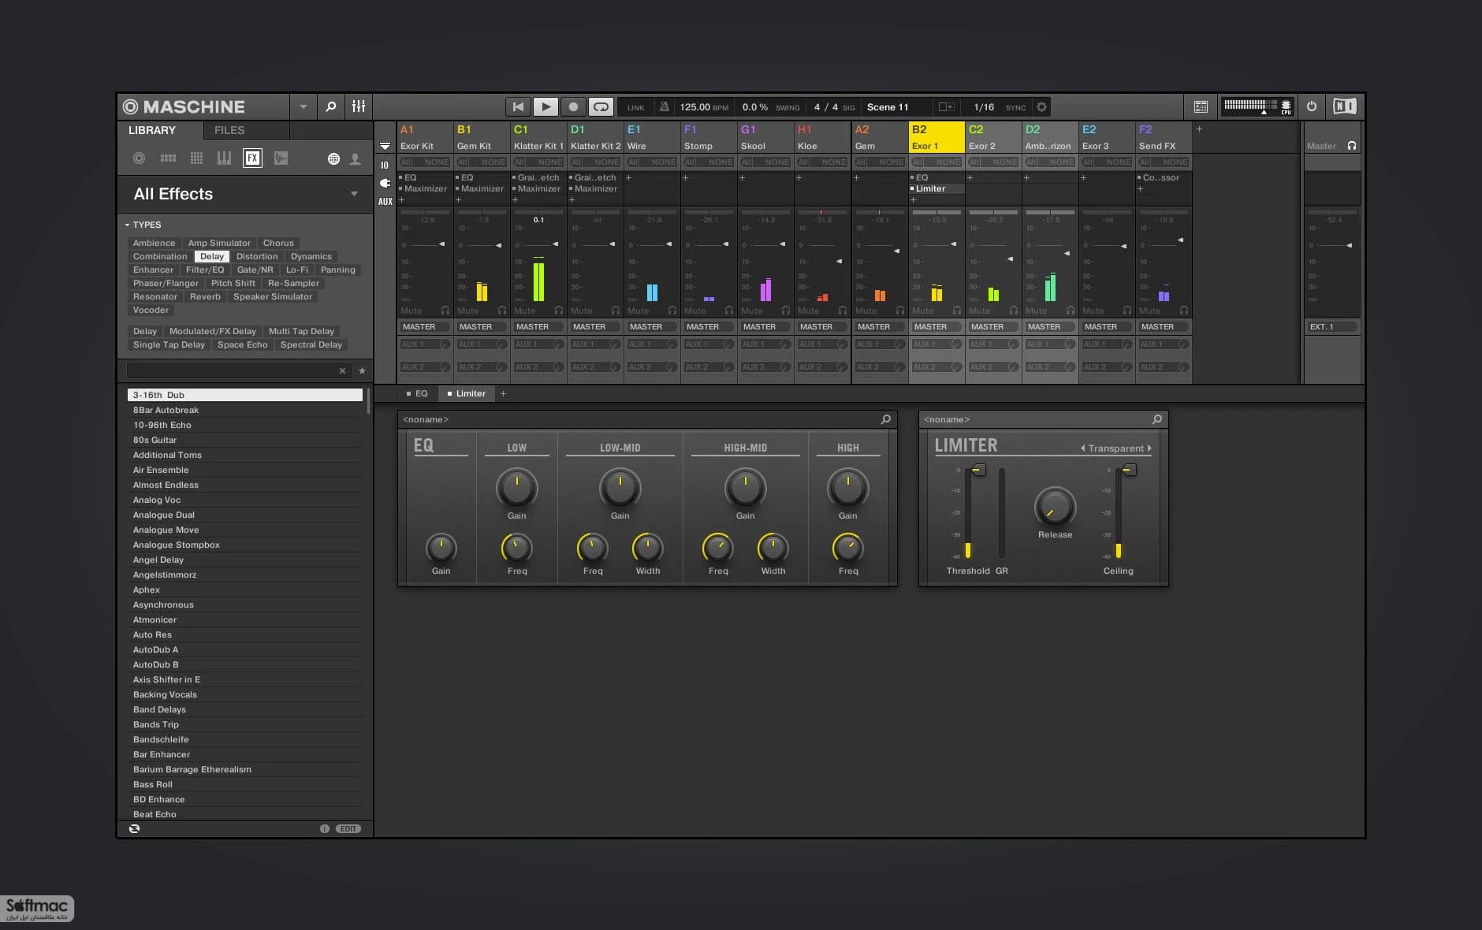The height and width of the screenshot is (930, 1482).
Task: Select the Groups browser type icon
Action: [168, 158]
